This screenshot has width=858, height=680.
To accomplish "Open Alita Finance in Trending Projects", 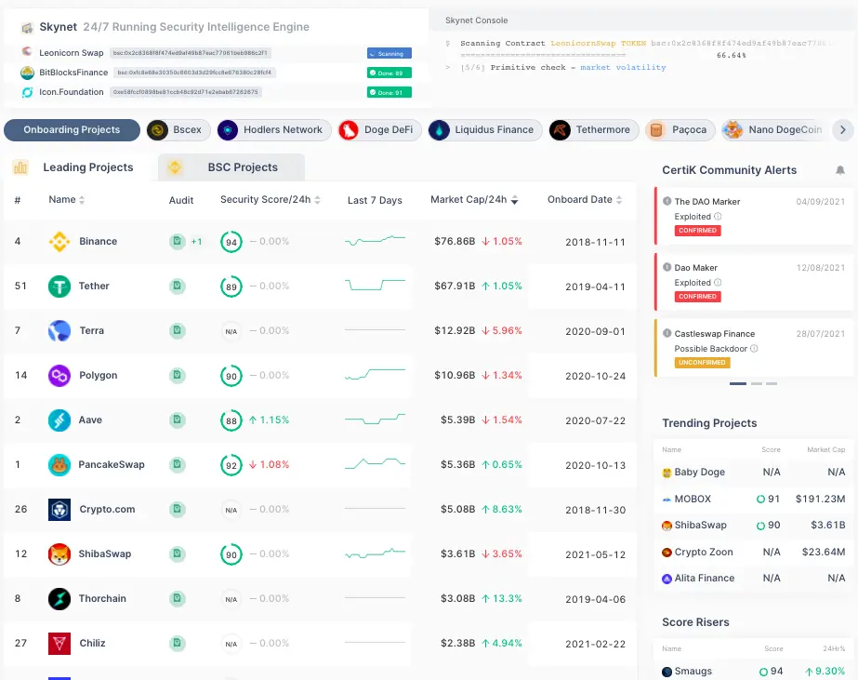I will tap(754, 579).
